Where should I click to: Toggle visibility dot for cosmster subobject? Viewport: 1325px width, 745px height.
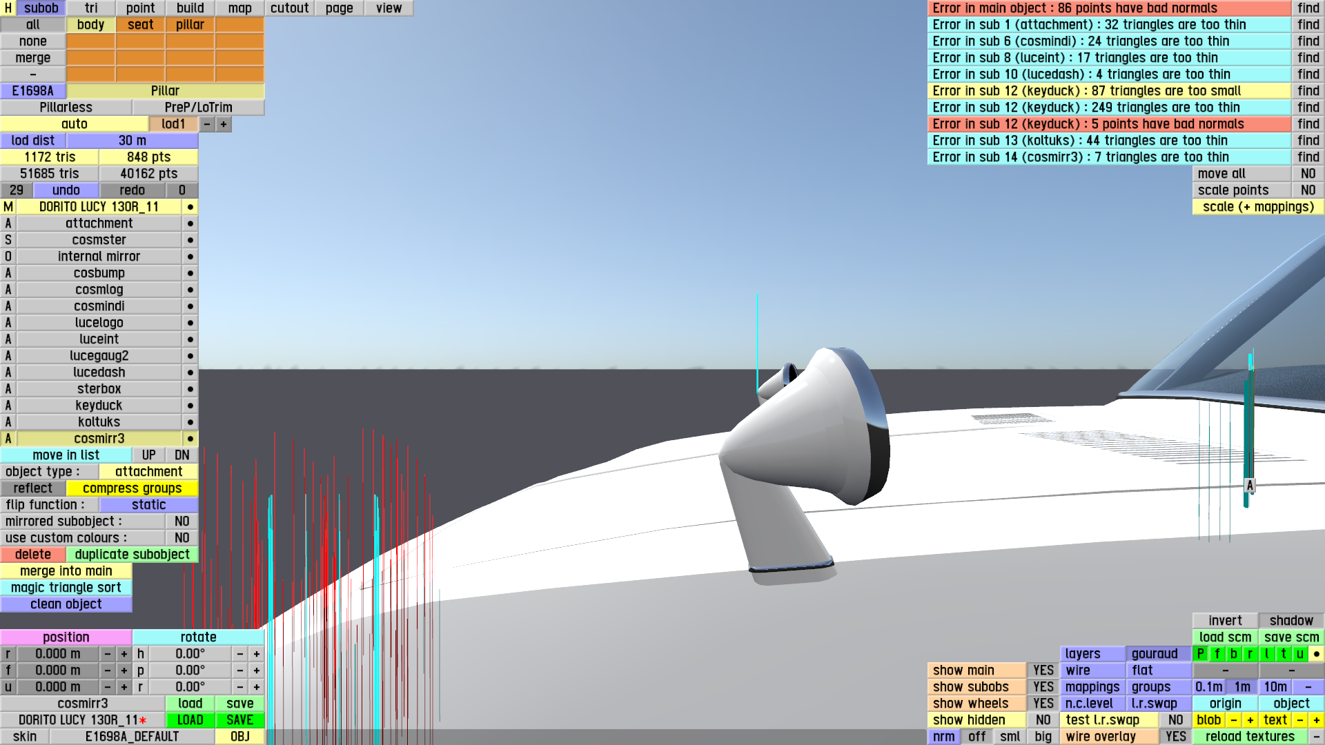[x=190, y=240]
